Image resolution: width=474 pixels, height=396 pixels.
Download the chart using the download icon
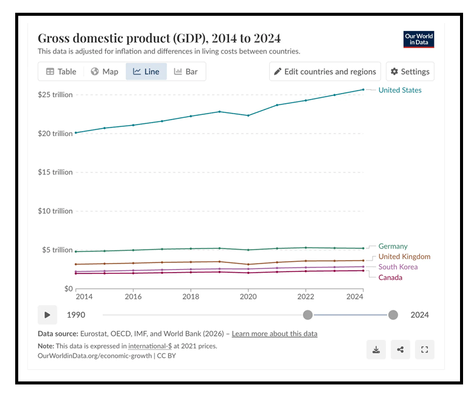[x=376, y=349]
